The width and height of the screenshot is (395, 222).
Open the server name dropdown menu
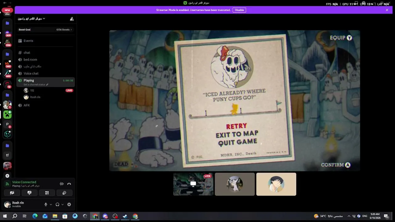pos(31,19)
